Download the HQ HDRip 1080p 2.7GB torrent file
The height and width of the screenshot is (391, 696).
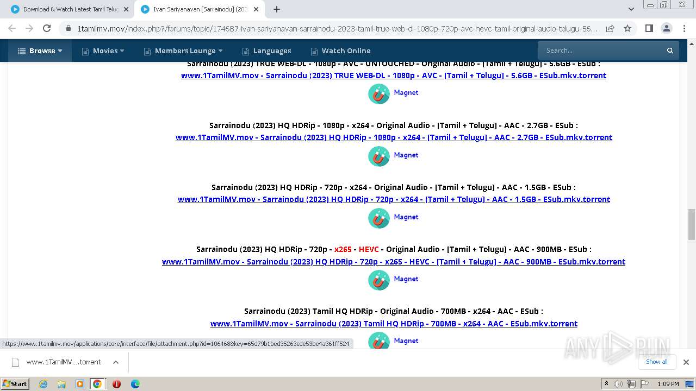point(394,137)
